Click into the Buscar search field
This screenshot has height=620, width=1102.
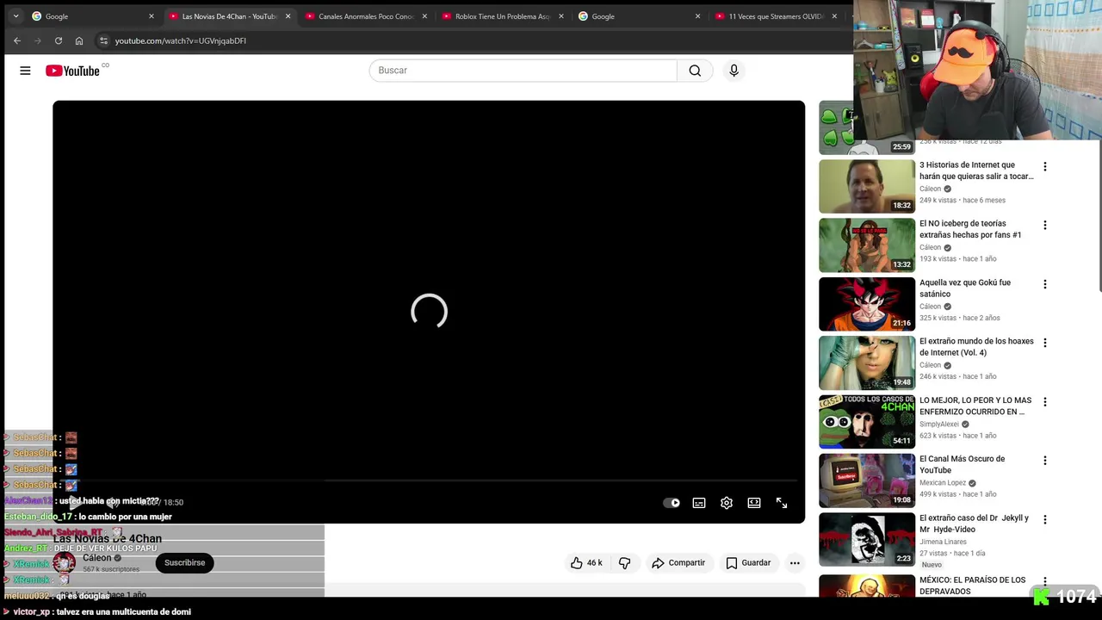pos(523,71)
